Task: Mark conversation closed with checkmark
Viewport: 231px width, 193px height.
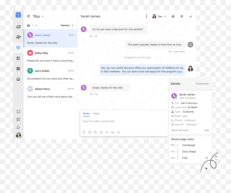Action: 191,16
